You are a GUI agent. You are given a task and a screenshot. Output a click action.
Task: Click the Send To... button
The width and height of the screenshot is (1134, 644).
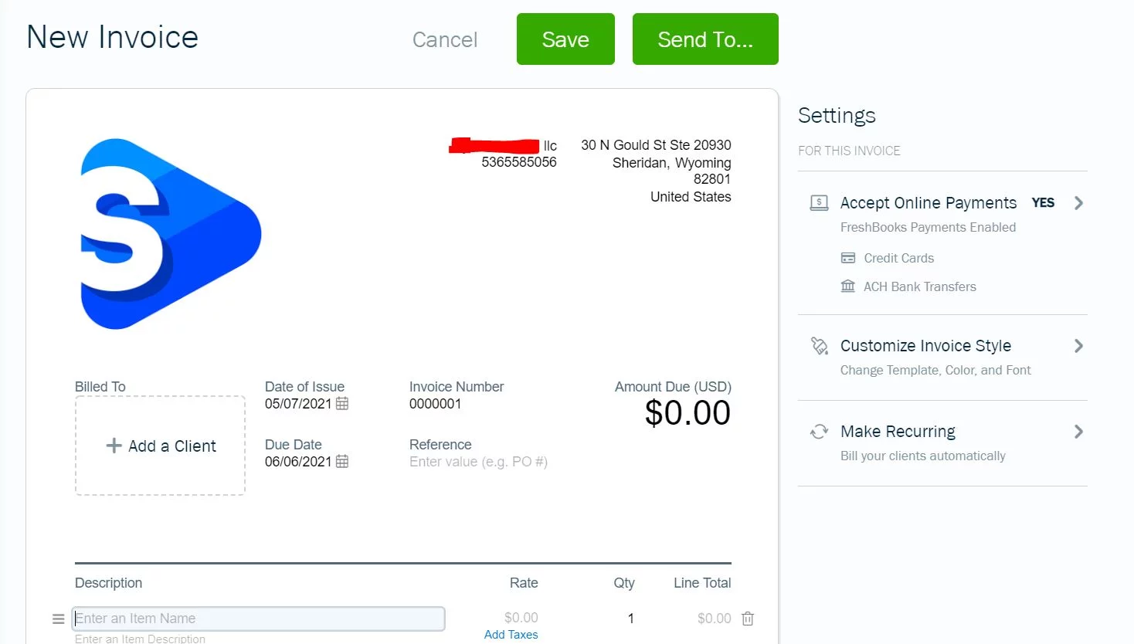705,39
